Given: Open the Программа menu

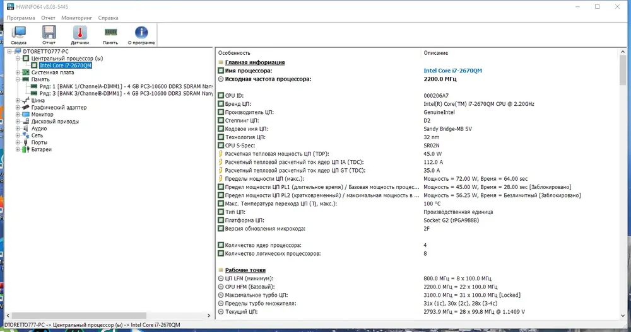Looking at the screenshot, I should point(21,18).
